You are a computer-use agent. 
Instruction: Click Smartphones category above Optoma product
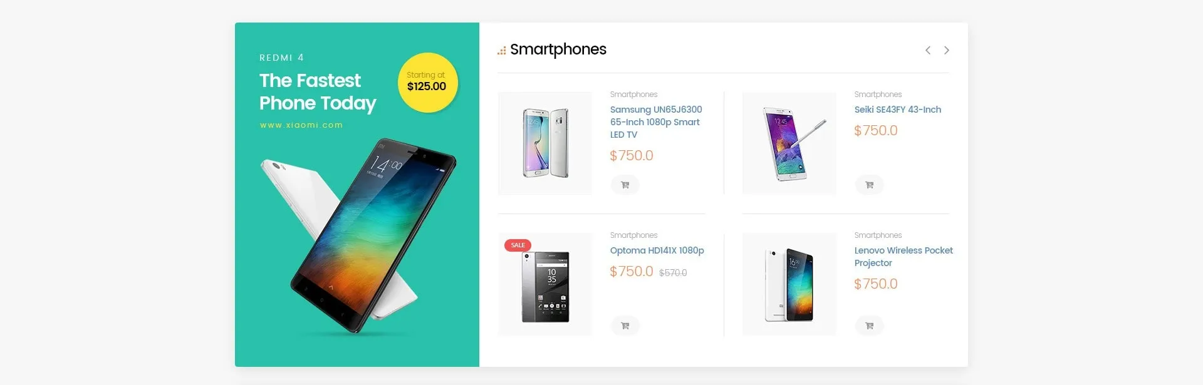tap(633, 235)
